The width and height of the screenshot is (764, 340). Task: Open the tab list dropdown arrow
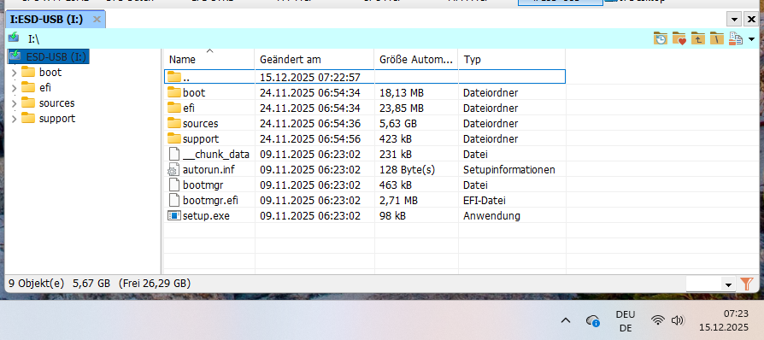734,20
